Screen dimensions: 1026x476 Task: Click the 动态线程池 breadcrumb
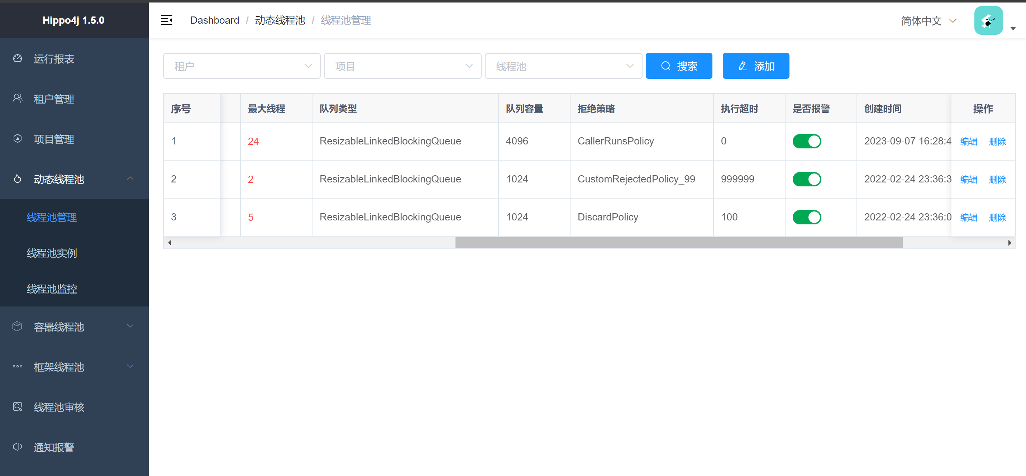click(x=280, y=20)
